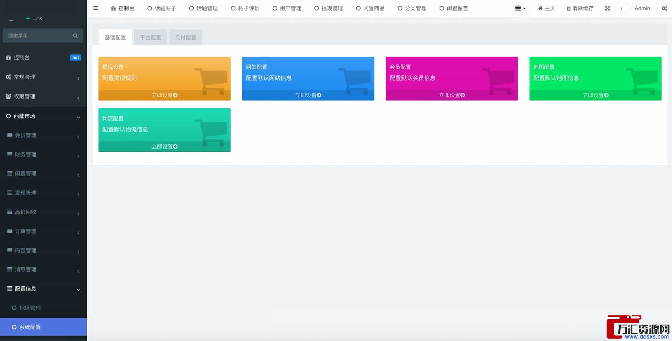Open the 闲置商品 top navigation tab

370,8
